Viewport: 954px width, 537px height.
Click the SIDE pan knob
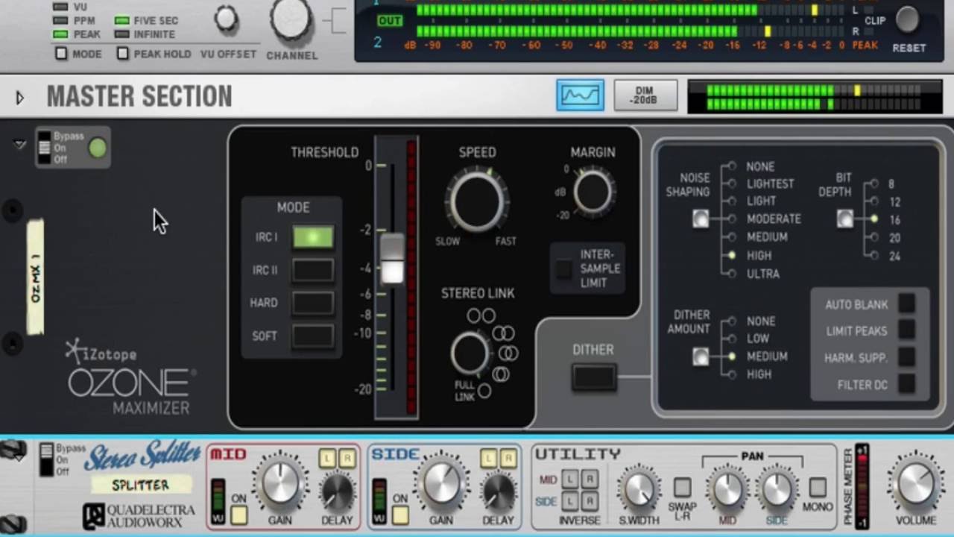coord(776,489)
